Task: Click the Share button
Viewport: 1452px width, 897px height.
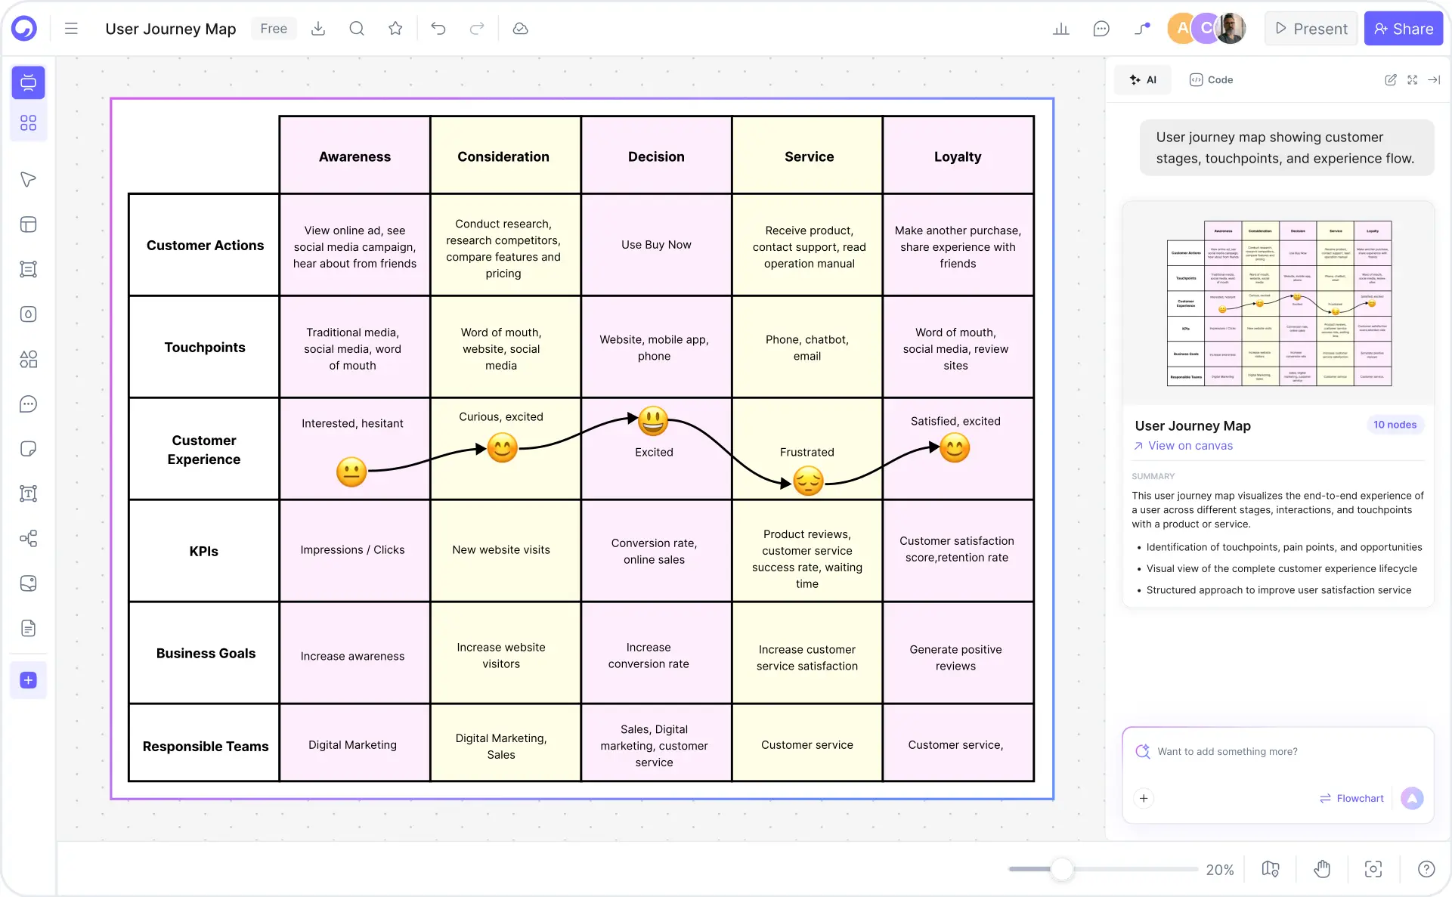Action: coord(1403,28)
